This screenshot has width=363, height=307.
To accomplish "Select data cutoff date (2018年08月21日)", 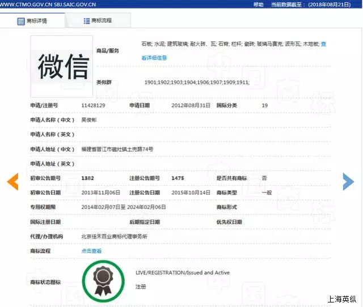I will click(x=330, y=5).
